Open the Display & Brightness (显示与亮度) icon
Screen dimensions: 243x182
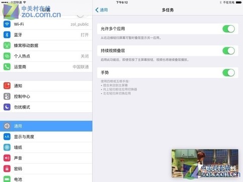pos(7,137)
